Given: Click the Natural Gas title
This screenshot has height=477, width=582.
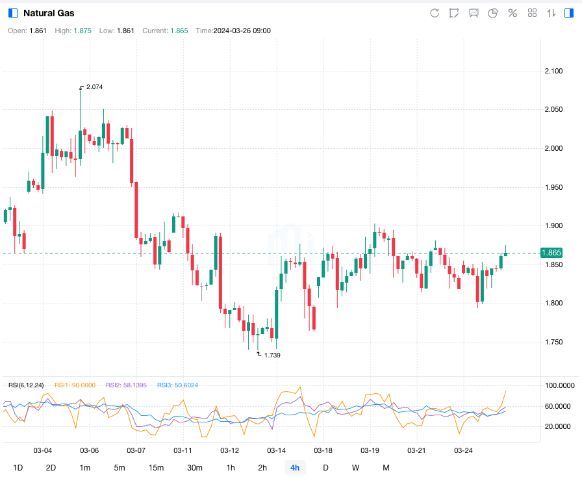Looking at the screenshot, I should [x=49, y=13].
